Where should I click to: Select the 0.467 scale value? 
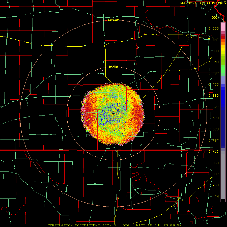tap(214, 140)
